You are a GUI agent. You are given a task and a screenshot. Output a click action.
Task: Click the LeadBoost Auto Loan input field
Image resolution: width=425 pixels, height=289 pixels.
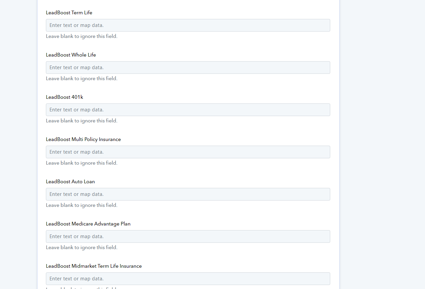click(x=188, y=194)
